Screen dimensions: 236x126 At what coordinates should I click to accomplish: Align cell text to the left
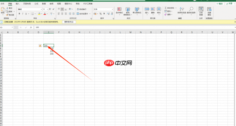tap(59, 14)
